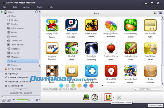Select the FruitNinjaLite app icon

pos(131,48)
